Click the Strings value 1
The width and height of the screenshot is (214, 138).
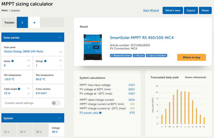37,65
